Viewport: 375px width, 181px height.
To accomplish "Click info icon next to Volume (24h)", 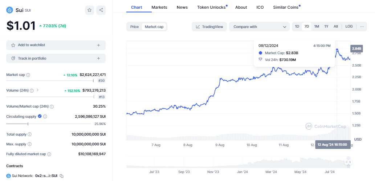I will 32,90.
